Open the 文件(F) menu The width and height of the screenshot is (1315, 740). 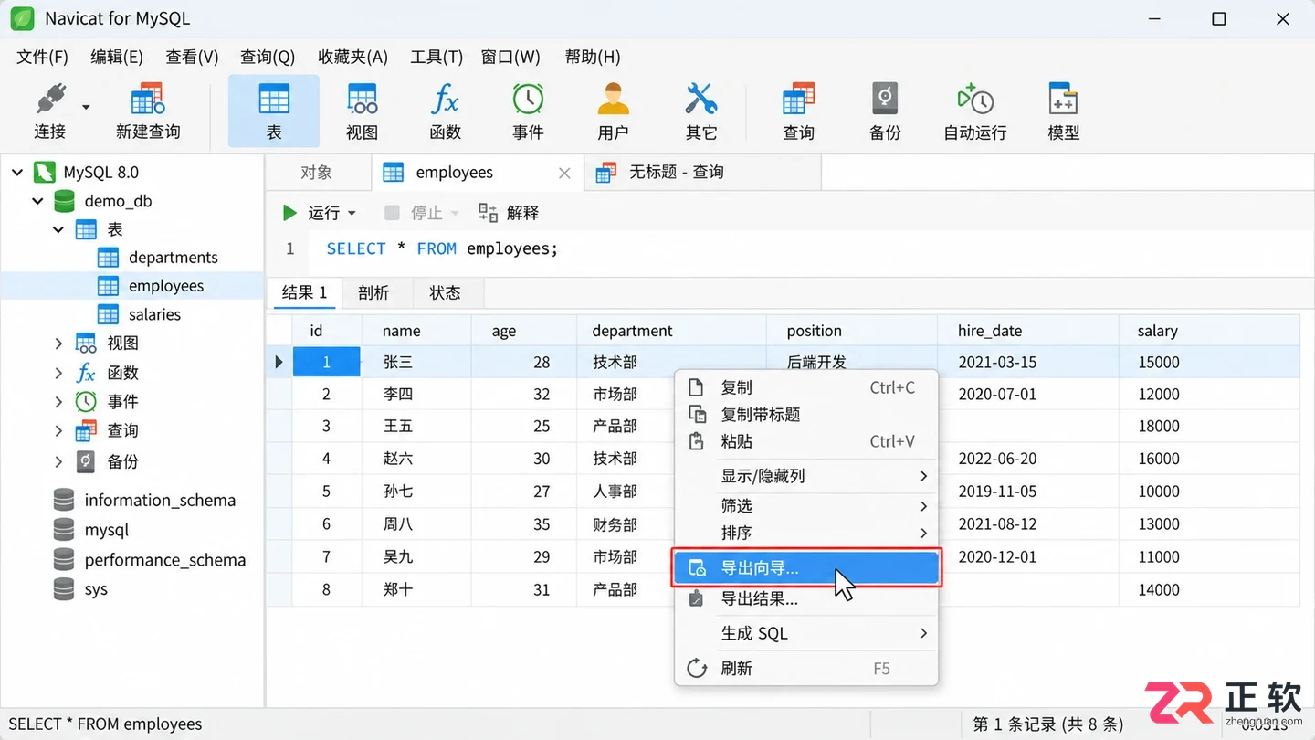pyautogui.click(x=42, y=57)
